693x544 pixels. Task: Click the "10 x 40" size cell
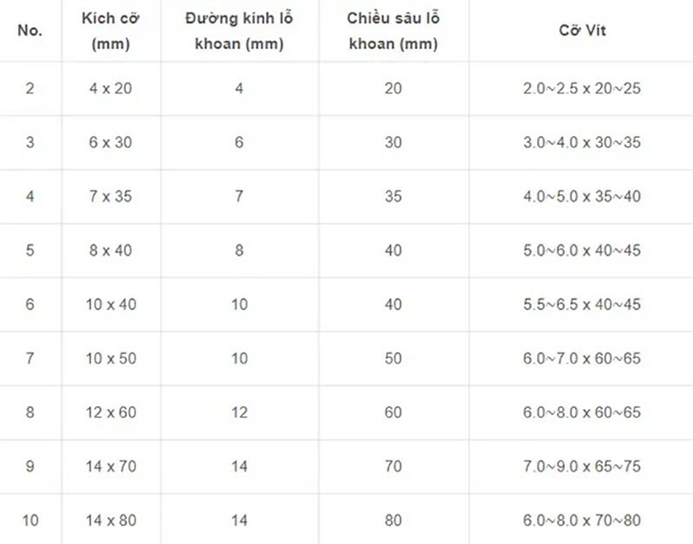111,305
